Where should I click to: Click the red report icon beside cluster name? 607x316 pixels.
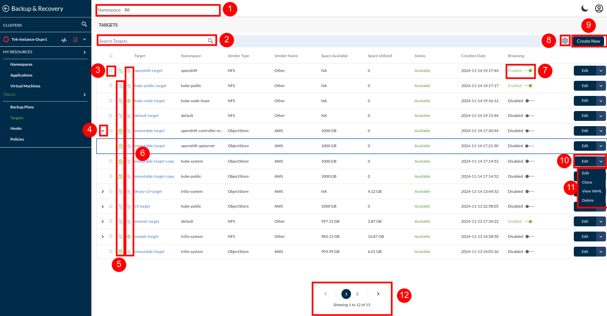pos(75,40)
